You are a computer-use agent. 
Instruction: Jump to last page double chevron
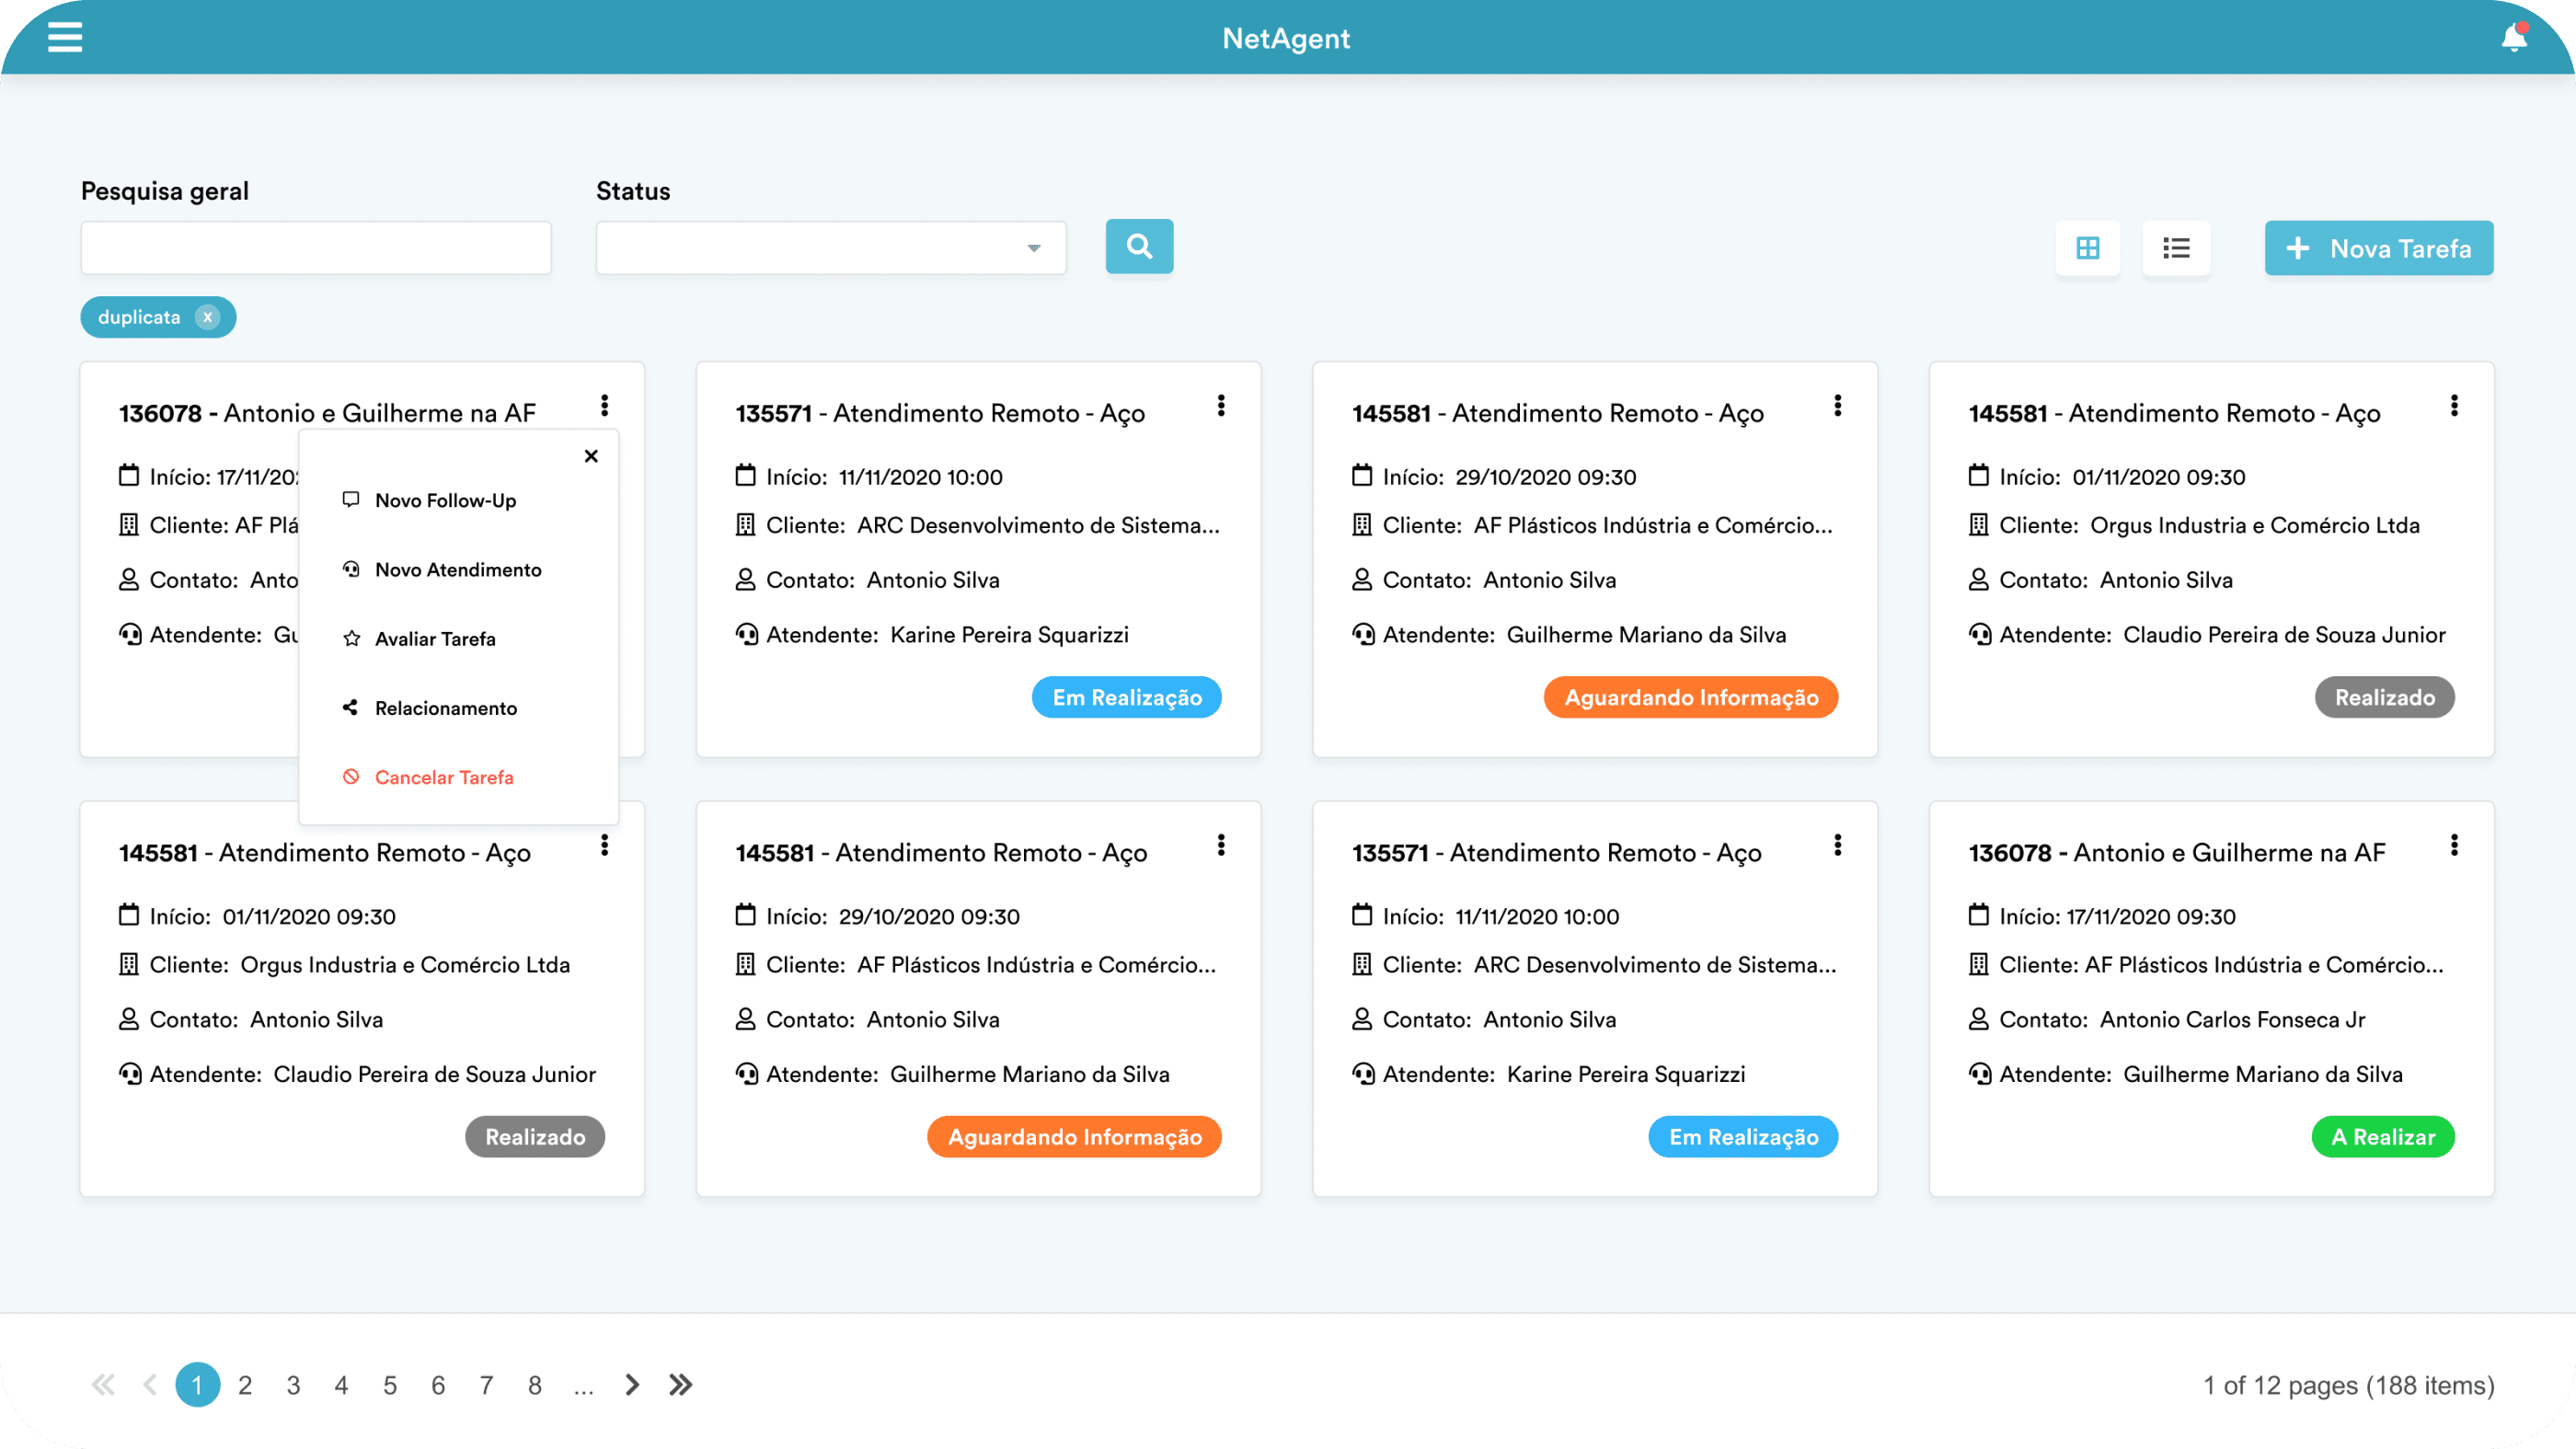point(681,1385)
